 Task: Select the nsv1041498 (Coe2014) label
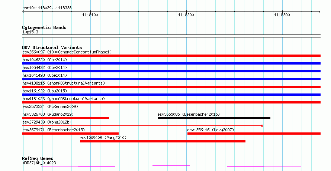[45, 75]
